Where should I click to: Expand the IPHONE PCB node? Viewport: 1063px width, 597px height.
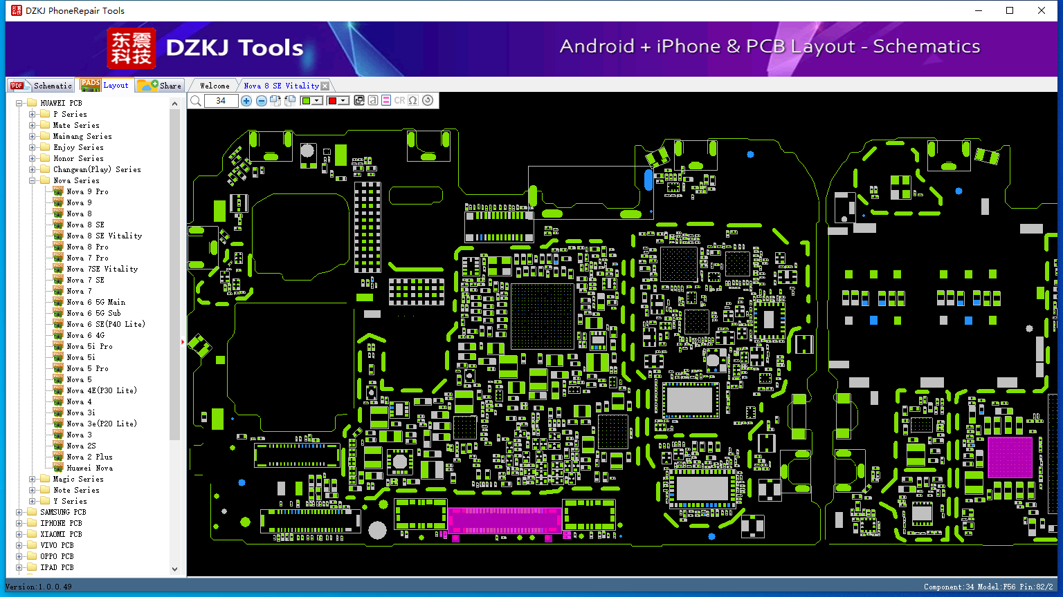click(x=19, y=524)
